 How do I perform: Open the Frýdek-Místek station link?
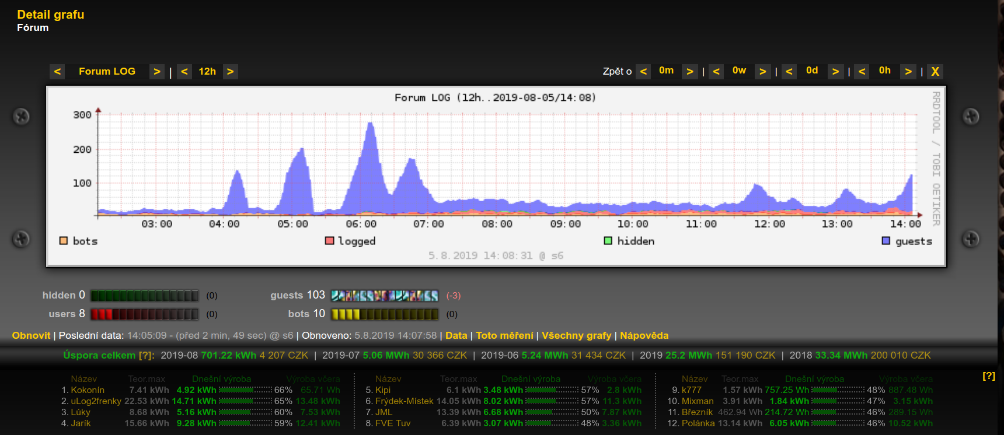(404, 401)
